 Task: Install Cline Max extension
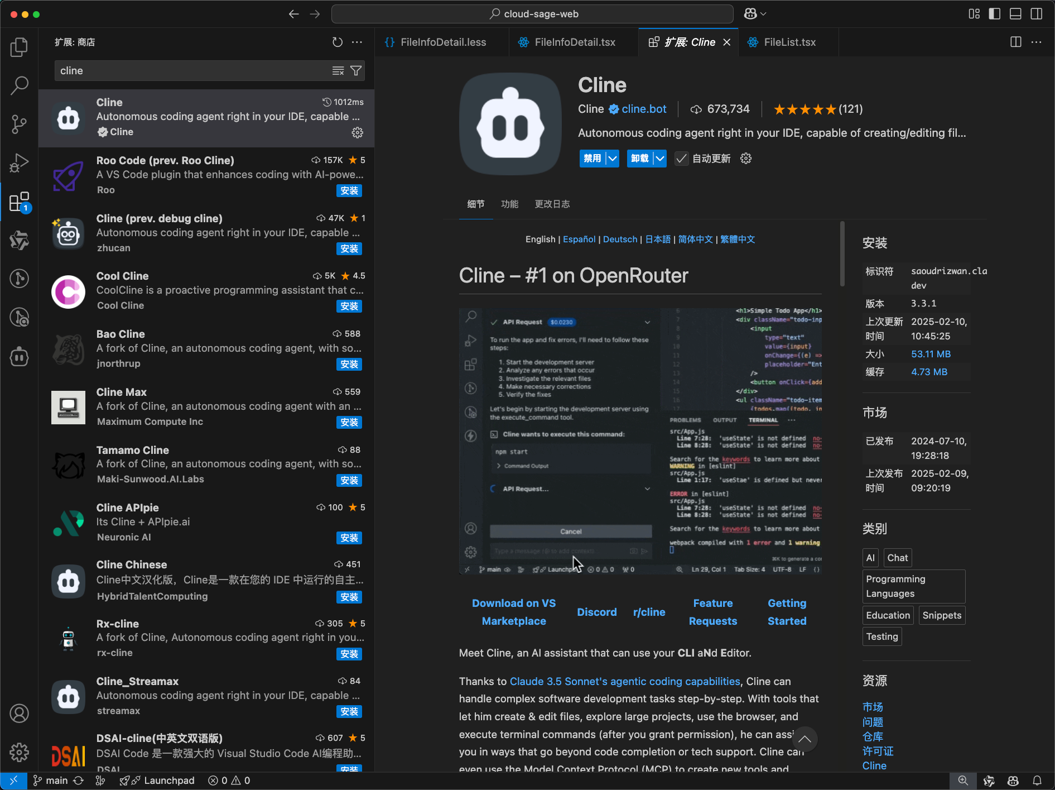(349, 423)
